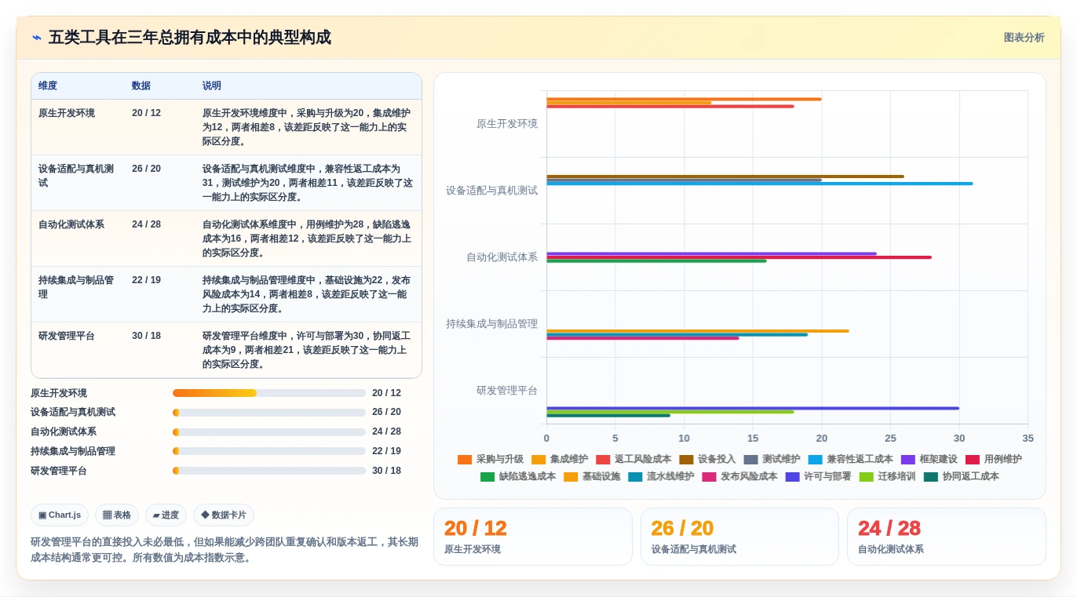Toggle 迁移培训 legend item
The image size is (1077, 597).
887,476
